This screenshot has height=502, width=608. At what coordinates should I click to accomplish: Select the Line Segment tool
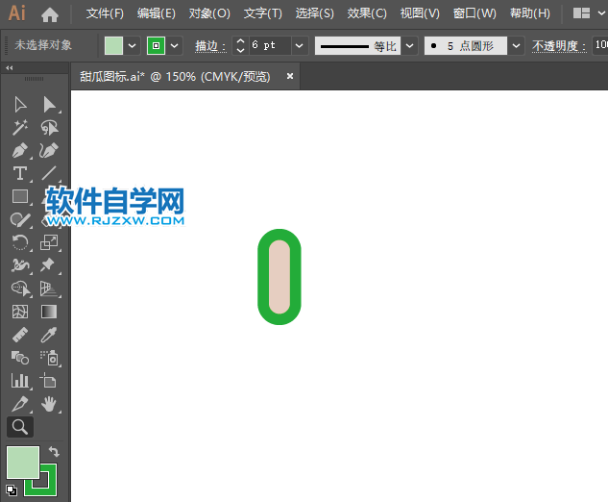click(x=49, y=173)
